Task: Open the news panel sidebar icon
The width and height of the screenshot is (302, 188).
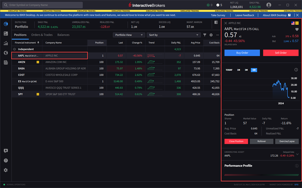Action: tap(6, 34)
